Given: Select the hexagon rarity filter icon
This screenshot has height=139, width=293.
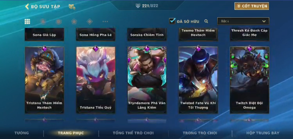Looking at the screenshot, I should pos(59,21).
